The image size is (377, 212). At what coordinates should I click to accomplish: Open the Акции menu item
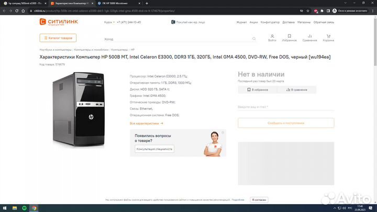click(253, 22)
